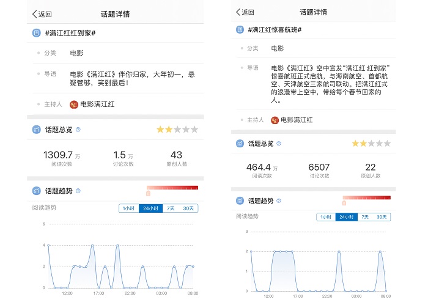
Task: Tap the 话题总览 chart icon in right panel
Action: pos(240,144)
